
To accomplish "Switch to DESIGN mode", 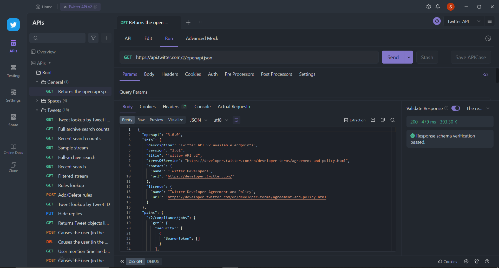I will coord(135,261).
